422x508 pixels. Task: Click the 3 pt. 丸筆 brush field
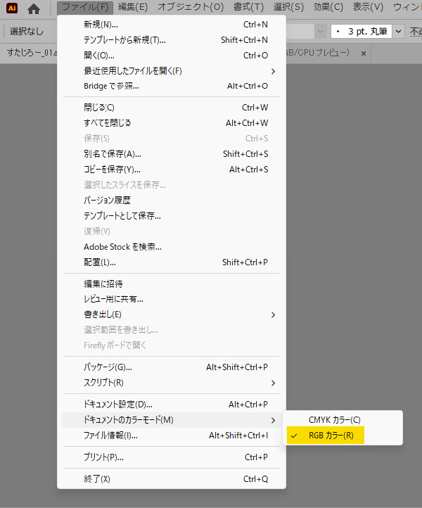tap(362, 32)
